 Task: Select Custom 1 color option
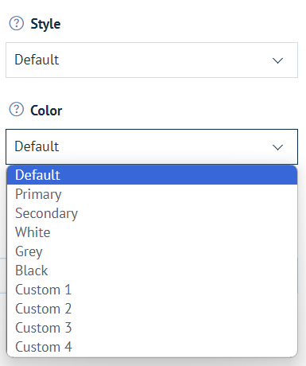pyautogui.click(x=152, y=290)
